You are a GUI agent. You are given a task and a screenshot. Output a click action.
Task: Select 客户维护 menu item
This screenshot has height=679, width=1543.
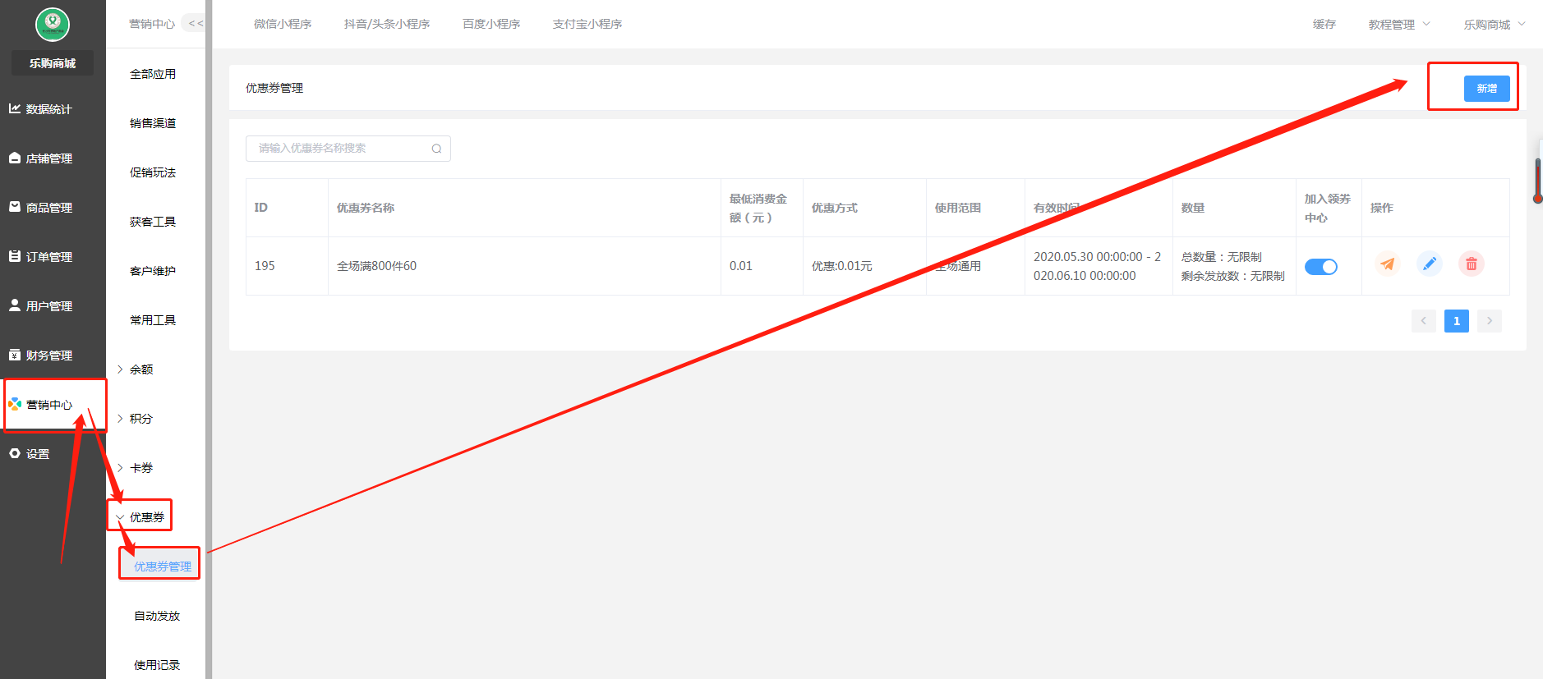153,271
